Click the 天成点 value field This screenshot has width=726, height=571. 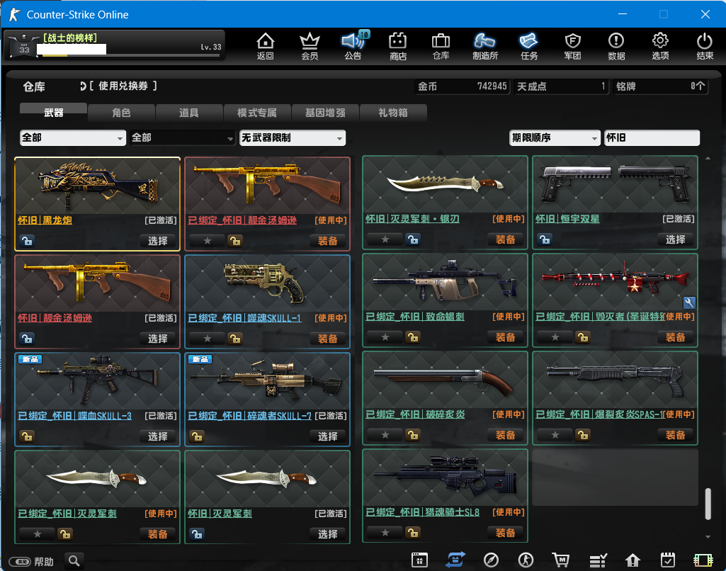tap(561, 86)
